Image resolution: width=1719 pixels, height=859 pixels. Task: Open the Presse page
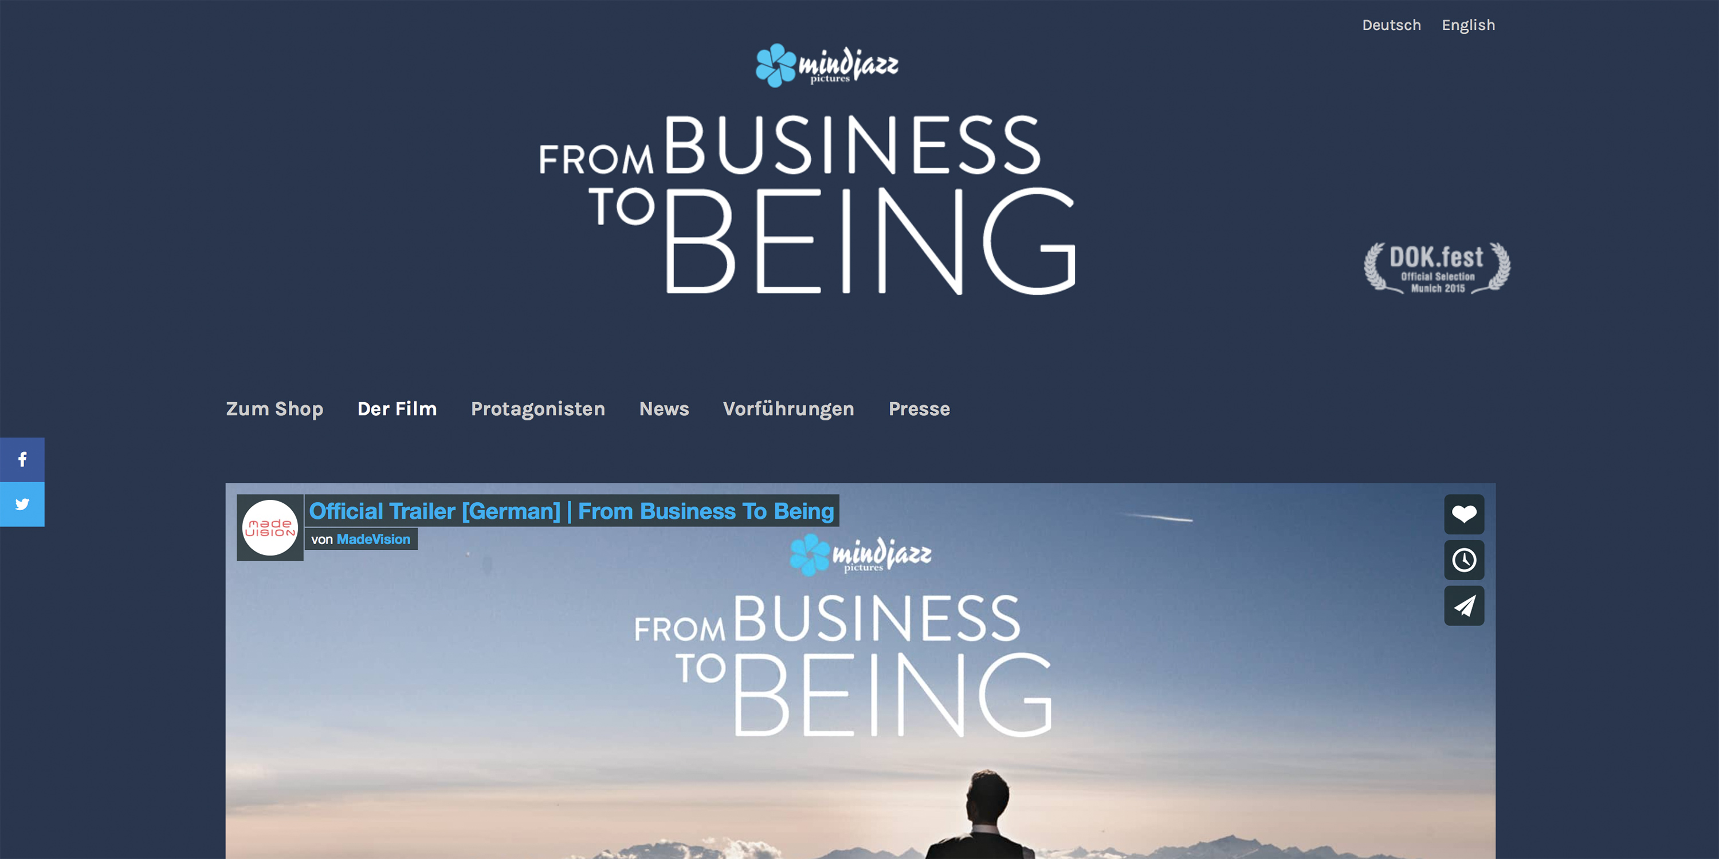point(919,409)
